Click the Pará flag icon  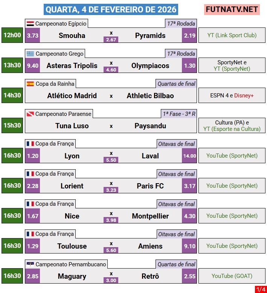click(30, 114)
